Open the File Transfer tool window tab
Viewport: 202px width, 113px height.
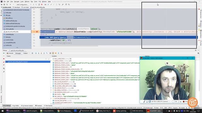(48, 105)
